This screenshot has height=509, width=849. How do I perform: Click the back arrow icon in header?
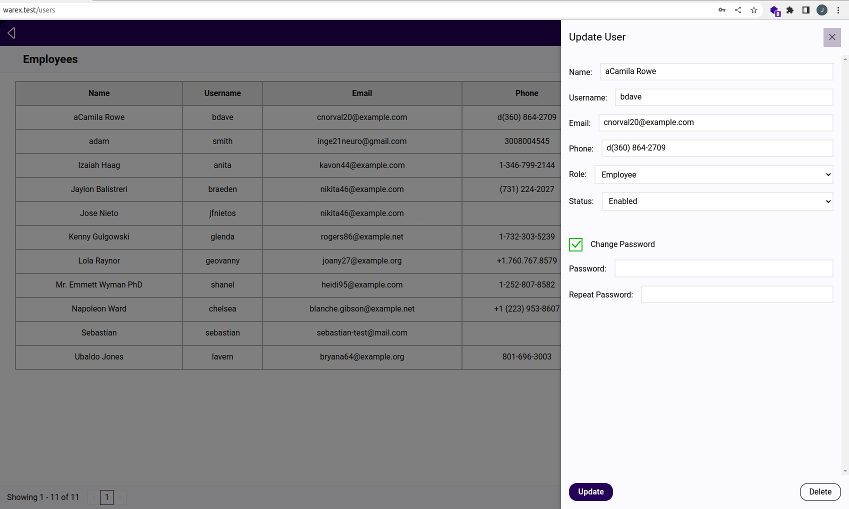pyautogui.click(x=11, y=33)
